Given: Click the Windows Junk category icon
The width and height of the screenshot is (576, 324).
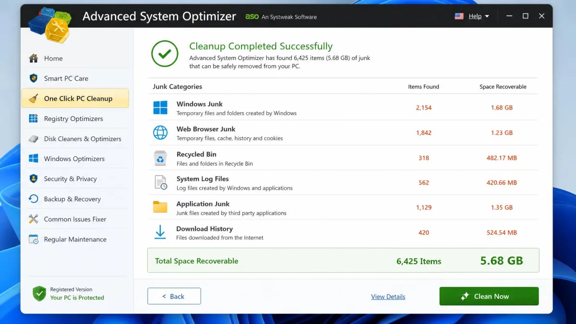Looking at the screenshot, I should 160,108.
